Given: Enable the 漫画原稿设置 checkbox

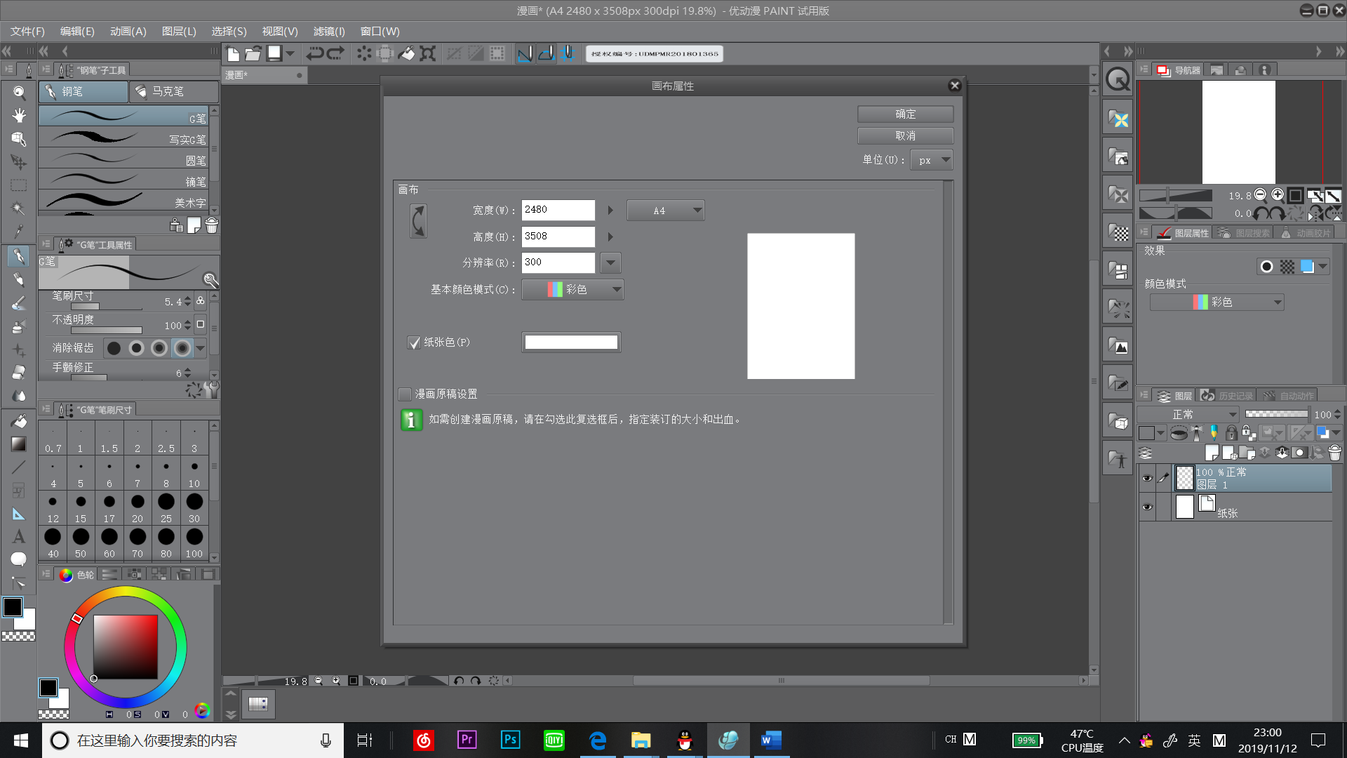Looking at the screenshot, I should click(x=405, y=394).
